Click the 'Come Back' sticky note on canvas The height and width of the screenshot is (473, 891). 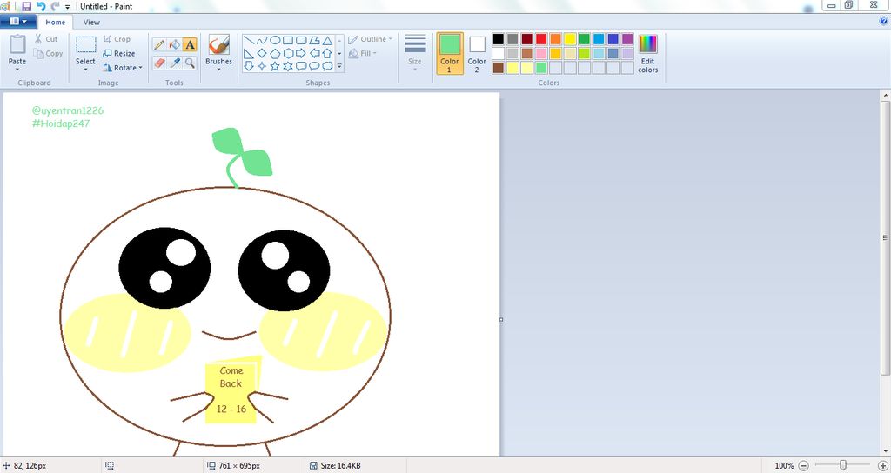(x=232, y=390)
